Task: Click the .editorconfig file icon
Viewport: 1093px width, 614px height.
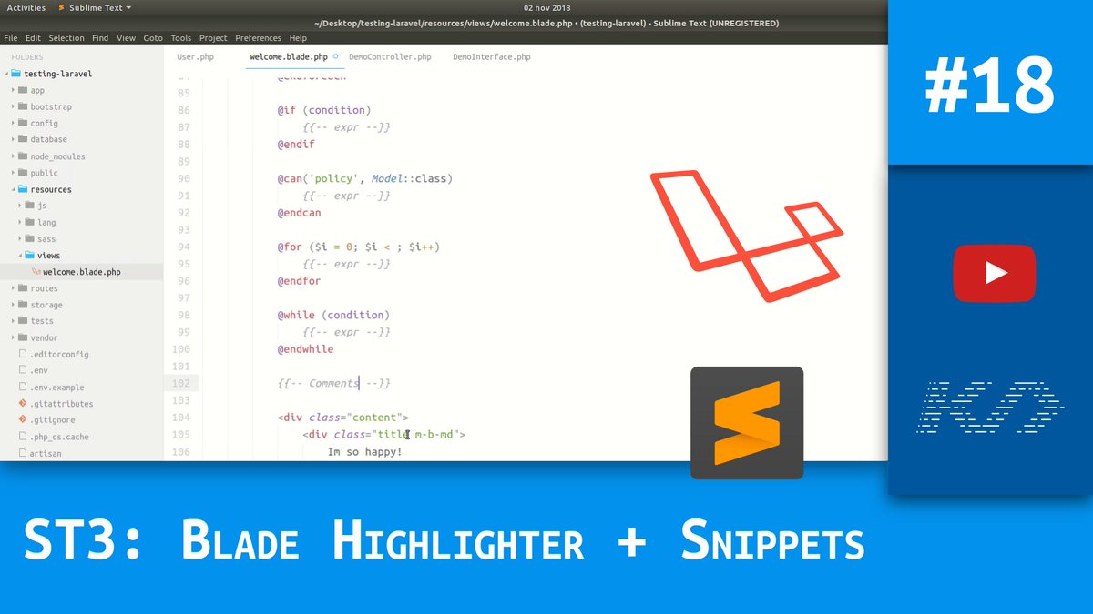Action: point(22,354)
